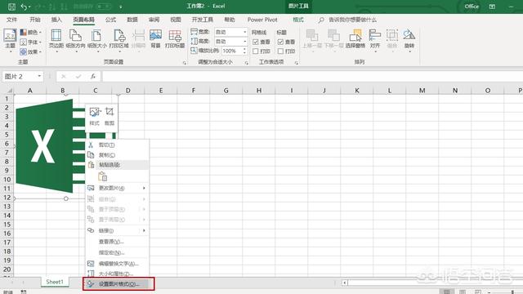523x294 pixels.
Task: Switch to the Power Pivot tab
Action: click(x=262, y=20)
